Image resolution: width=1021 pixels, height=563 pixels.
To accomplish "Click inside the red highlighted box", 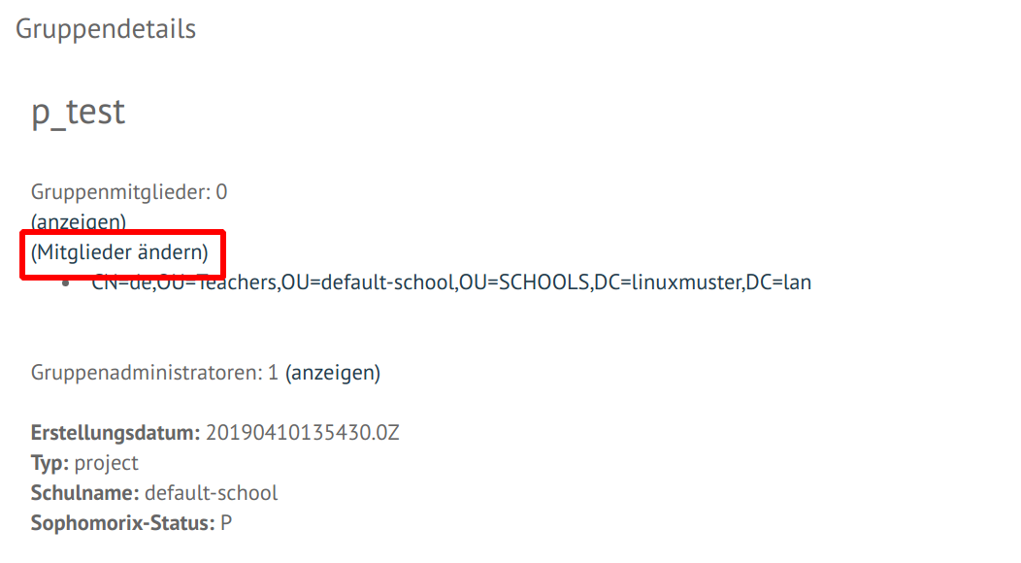I will coord(119,253).
